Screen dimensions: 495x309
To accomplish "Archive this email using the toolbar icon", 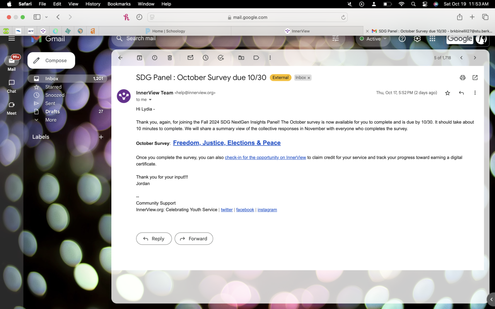I will click(140, 58).
